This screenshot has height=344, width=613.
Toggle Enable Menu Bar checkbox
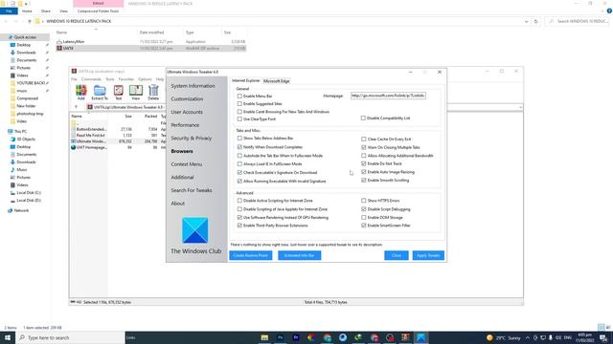[239, 96]
